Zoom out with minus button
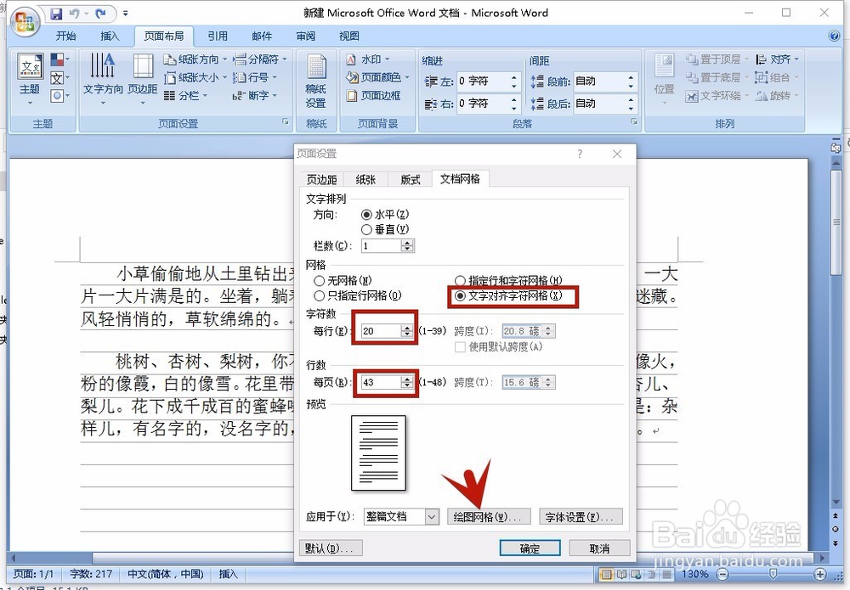This screenshot has height=590, width=850. [x=722, y=574]
